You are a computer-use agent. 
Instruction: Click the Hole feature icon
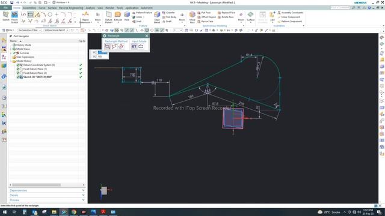(127, 14)
